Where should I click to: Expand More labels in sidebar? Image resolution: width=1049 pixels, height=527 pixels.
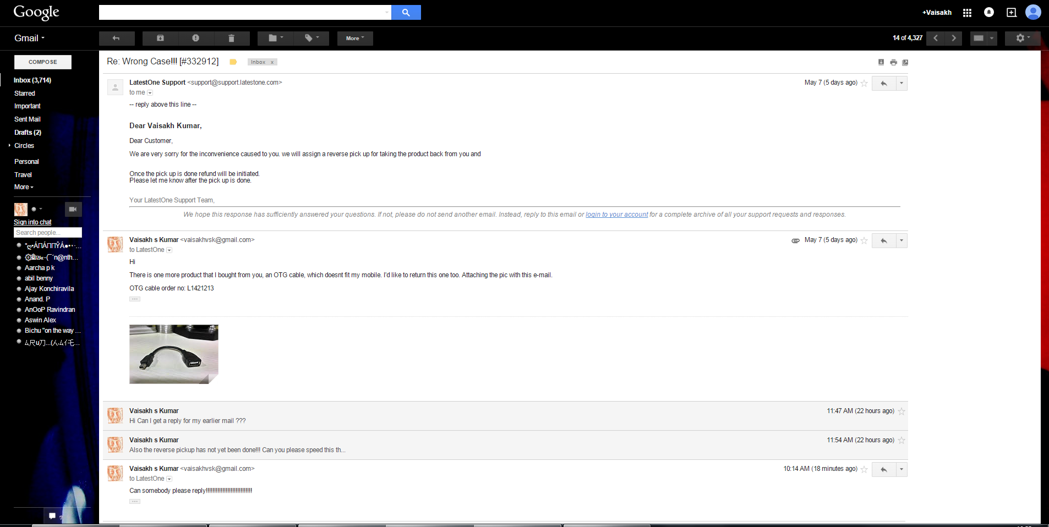(x=24, y=187)
